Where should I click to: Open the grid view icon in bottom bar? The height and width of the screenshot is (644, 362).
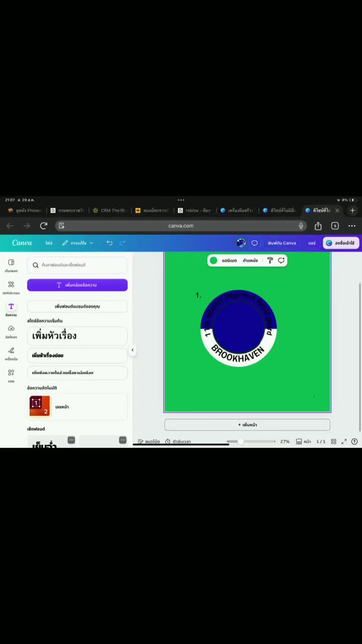(334, 441)
